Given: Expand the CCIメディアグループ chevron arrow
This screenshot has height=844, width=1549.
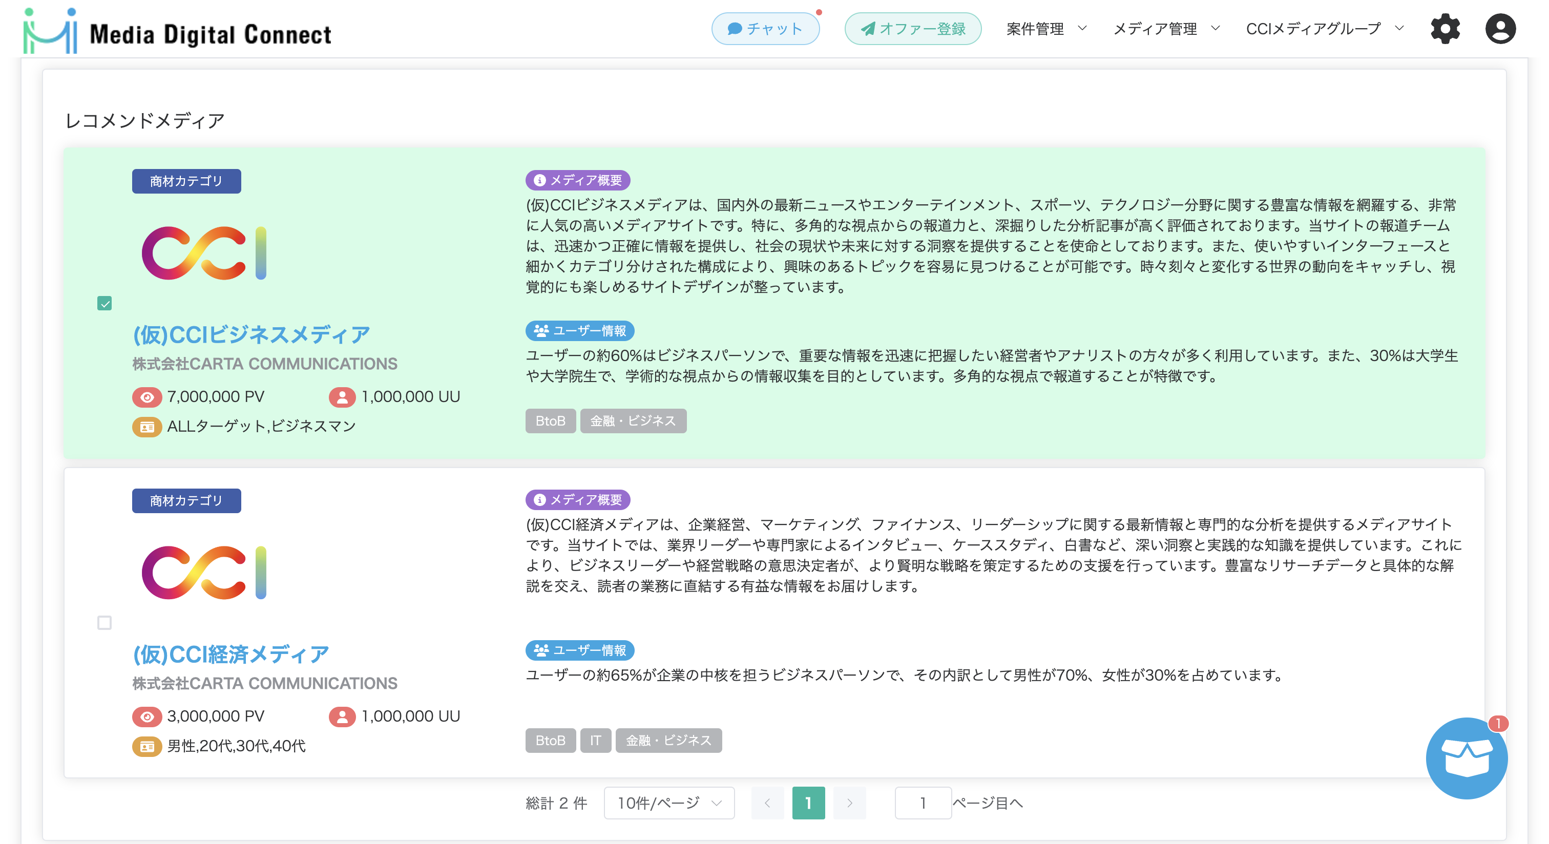Looking at the screenshot, I should point(1399,28).
